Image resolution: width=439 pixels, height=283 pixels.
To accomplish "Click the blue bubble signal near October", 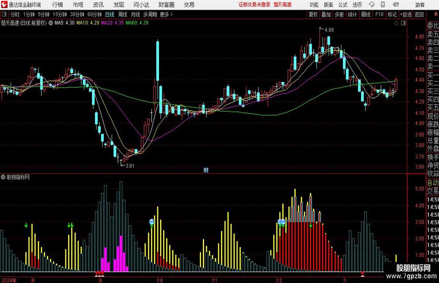I will [152, 222].
